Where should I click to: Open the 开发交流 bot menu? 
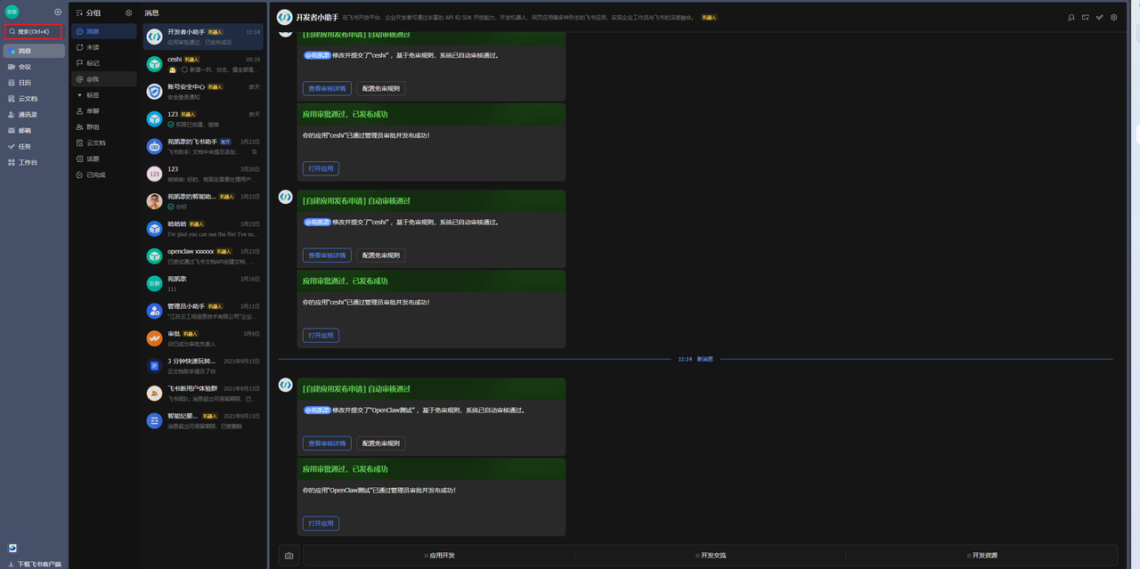711,556
